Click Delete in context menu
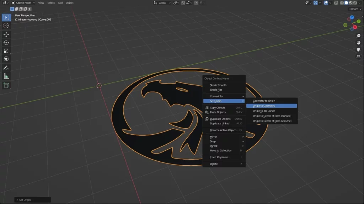 tap(224, 164)
